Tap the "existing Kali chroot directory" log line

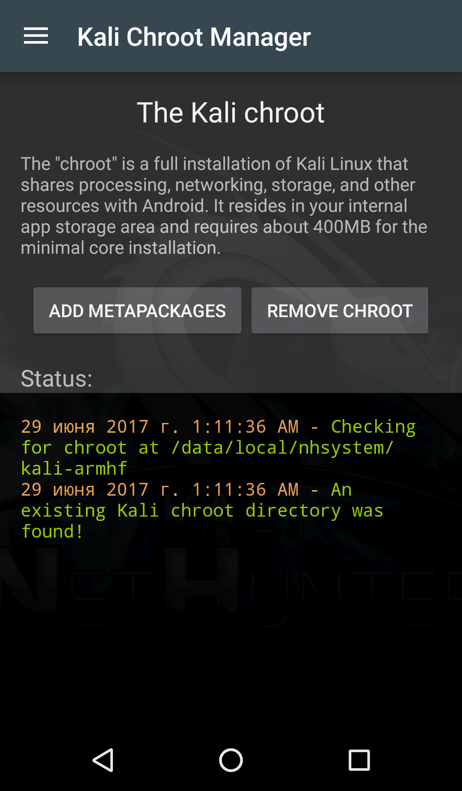(x=202, y=511)
